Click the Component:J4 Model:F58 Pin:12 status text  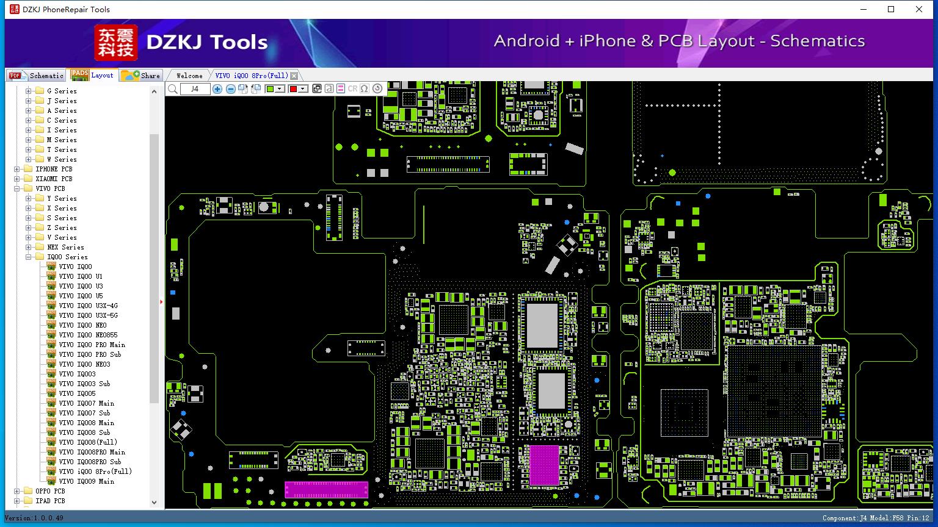point(876,518)
